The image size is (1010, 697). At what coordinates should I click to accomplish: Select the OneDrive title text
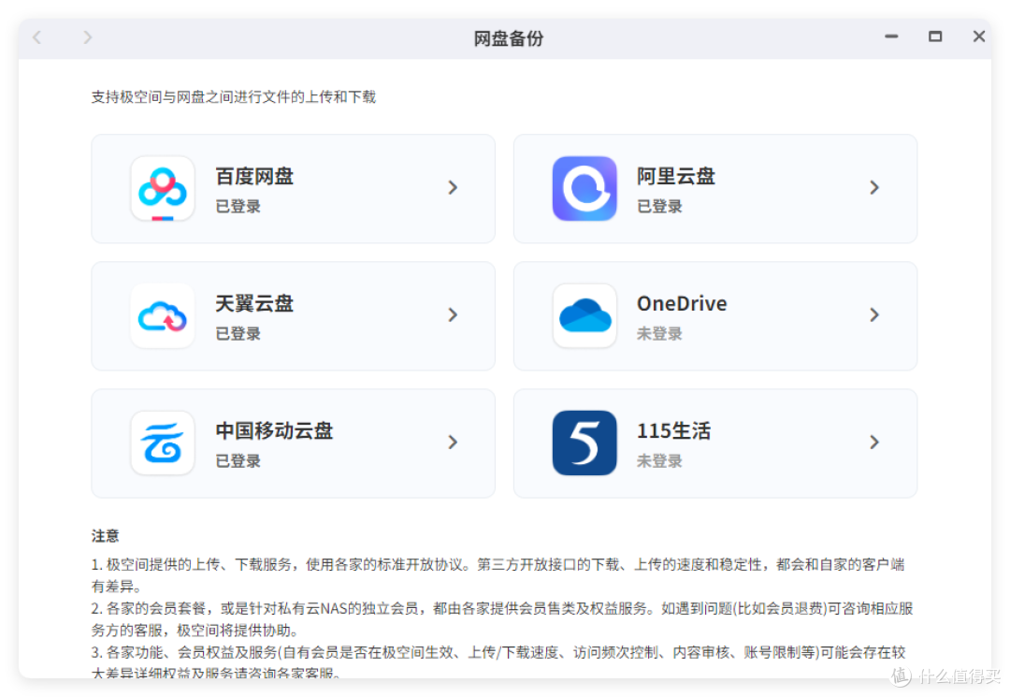(x=682, y=303)
